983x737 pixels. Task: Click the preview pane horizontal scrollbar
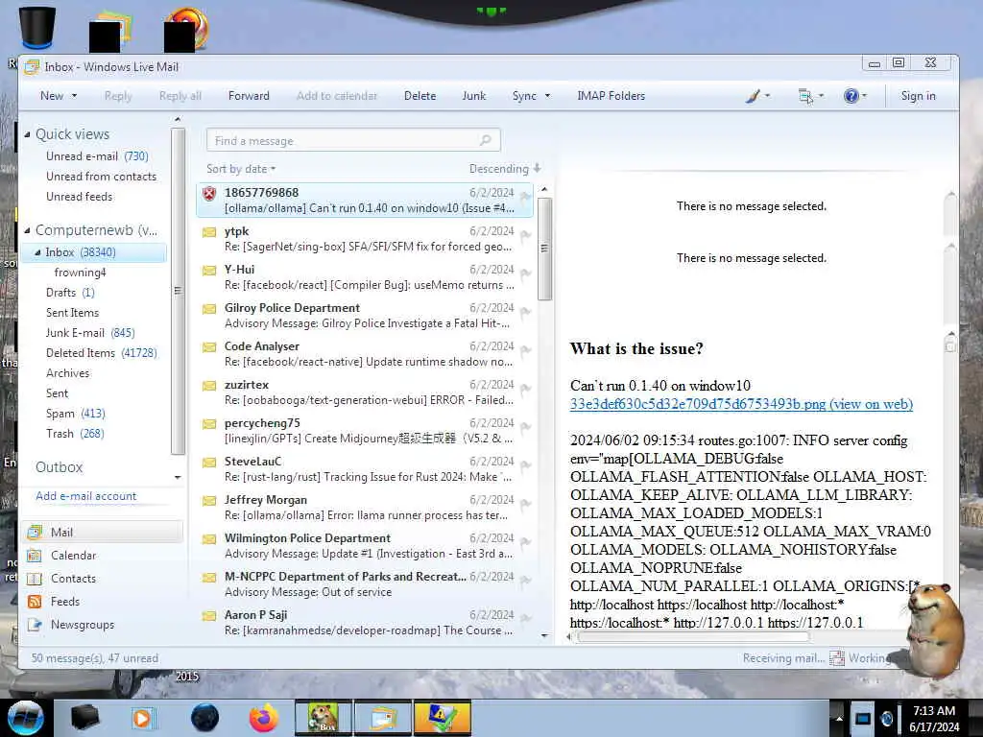693,637
